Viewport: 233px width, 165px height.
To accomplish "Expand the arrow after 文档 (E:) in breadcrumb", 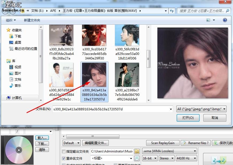I will coord(47,11).
